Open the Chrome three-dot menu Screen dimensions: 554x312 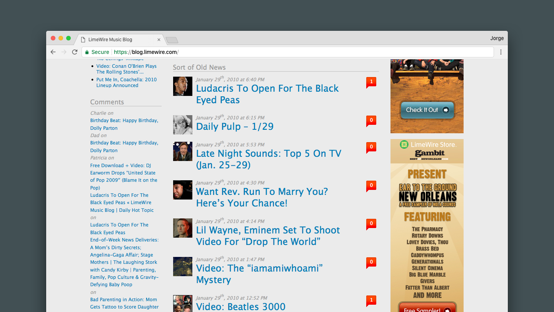501,52
